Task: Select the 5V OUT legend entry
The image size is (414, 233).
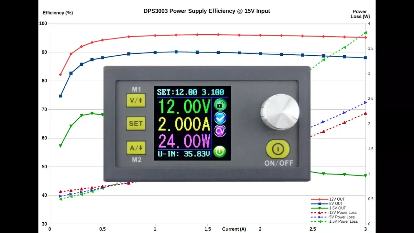Action: pyautogui.click(x=327, y=204)
